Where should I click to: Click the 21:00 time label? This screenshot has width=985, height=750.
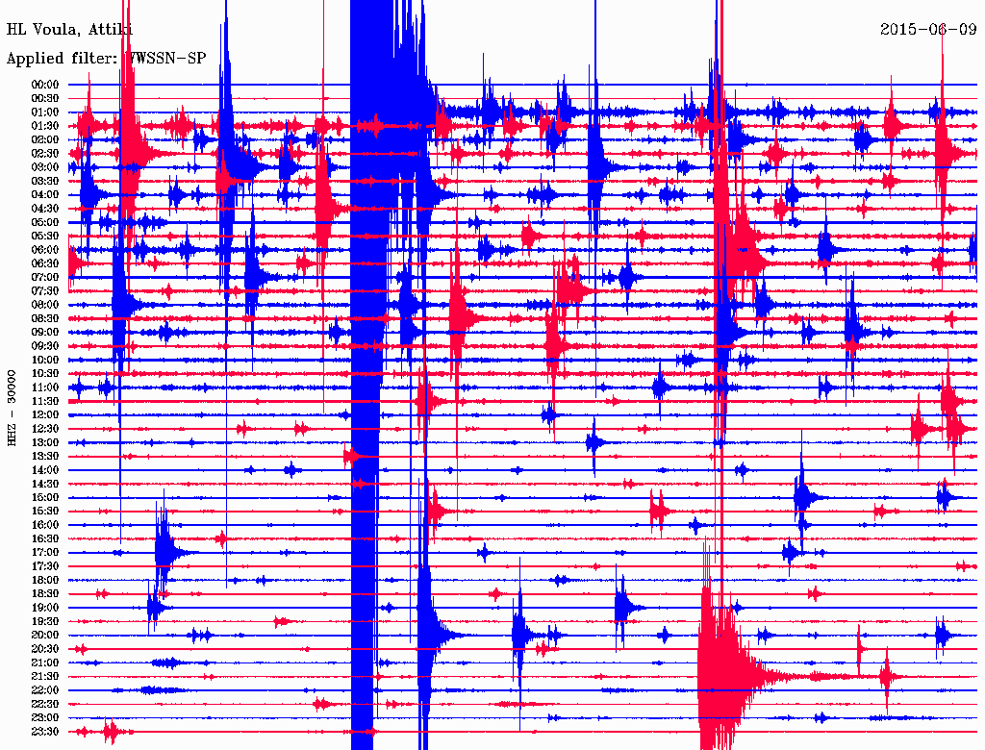[x=45, y=662]
